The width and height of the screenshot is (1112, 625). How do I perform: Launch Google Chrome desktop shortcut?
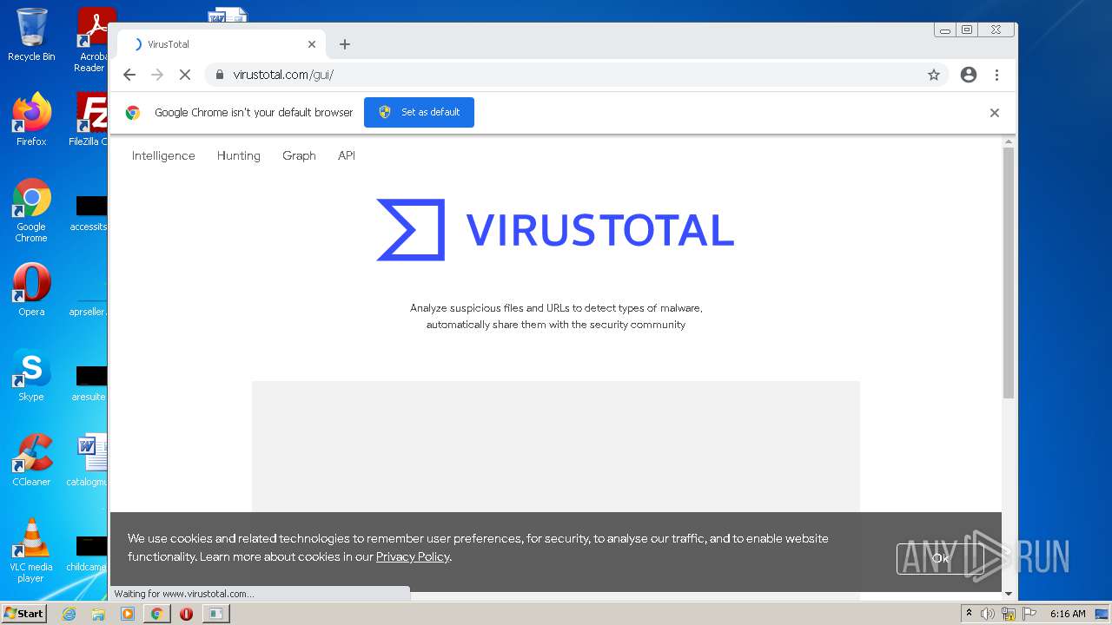(x=31, y=211)
